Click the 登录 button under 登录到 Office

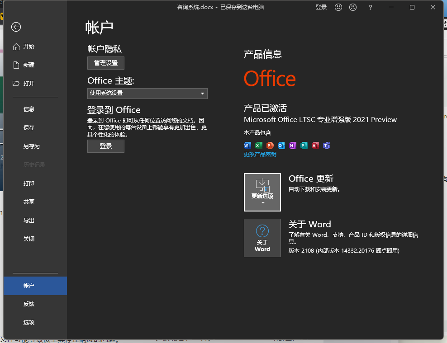[106, 146]
